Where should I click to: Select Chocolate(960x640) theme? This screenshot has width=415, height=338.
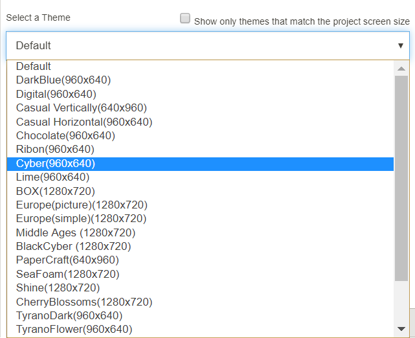click(x=200, y=135)
